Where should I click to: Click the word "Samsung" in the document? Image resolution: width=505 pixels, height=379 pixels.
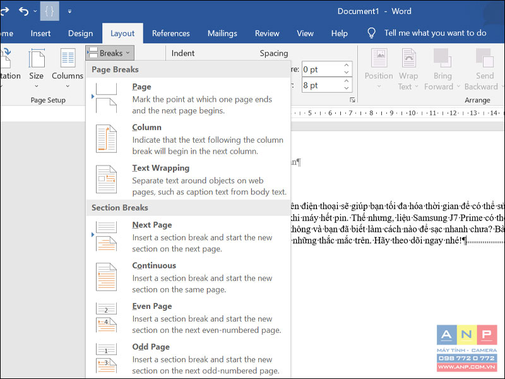431,218
